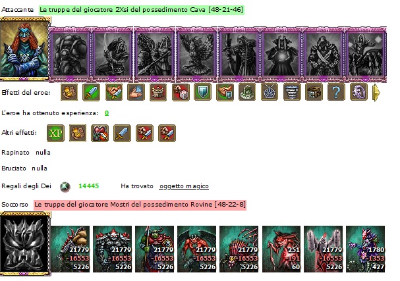The image size is (400, 281).
Task: Select the dice and fist hero effect
Action: pos(181,92)
